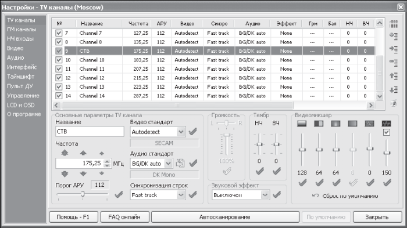The width and height of the screenshot is (407, 228).
Task: Click the medium frequency step-up arrow
Action: pos(83,153)
